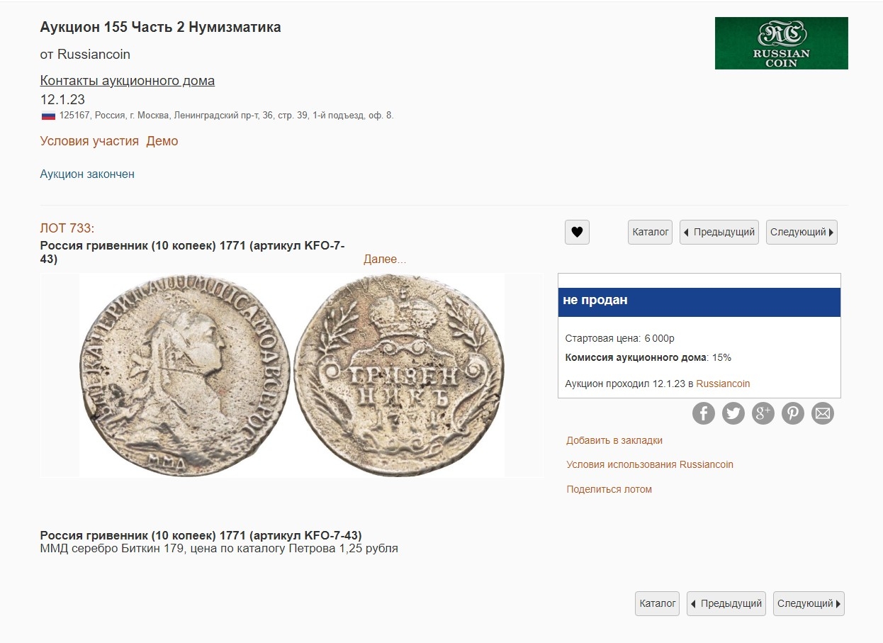Enlarge the coin photo thumbnail
The height and width of the screenshot is (643, 883).
(x=291, y=375)
